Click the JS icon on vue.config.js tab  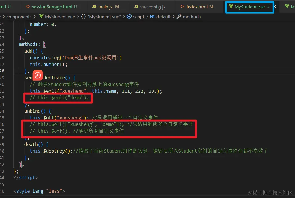click(x=136, y=6)
